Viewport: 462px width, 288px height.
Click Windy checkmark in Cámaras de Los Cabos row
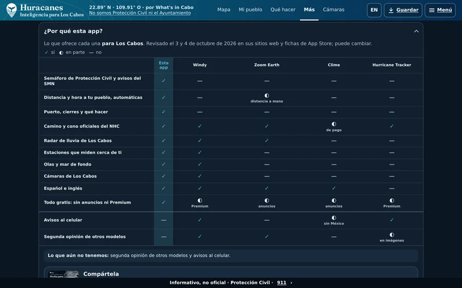[x=200, y=176]
